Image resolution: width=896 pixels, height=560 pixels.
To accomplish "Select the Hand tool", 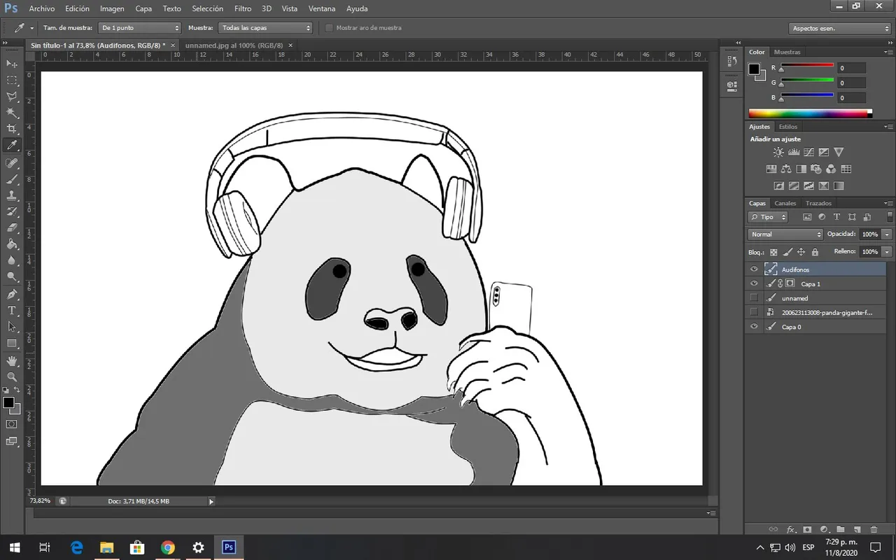I will [12, 360].
